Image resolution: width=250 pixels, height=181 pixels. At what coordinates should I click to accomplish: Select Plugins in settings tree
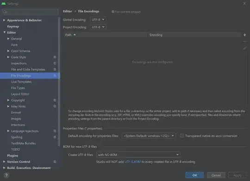click(12, 155)
